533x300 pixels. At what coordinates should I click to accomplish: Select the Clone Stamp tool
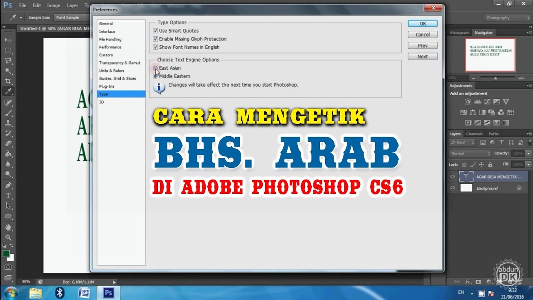point(8,123)
